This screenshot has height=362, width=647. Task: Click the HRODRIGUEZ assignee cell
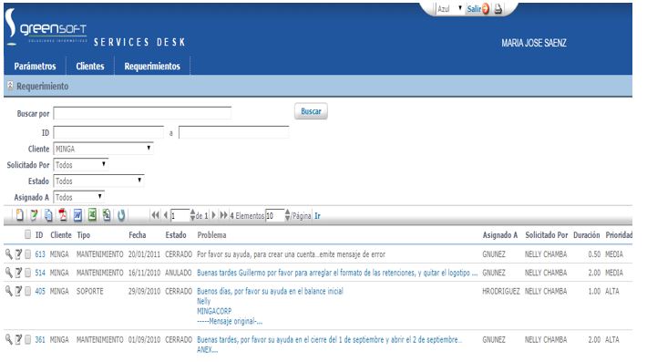click(x=501, y=292)
